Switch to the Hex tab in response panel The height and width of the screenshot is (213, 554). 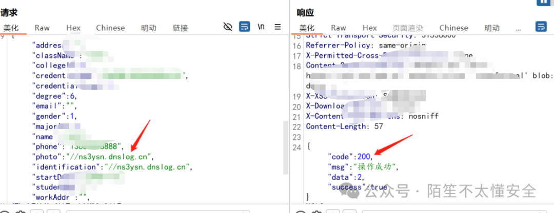pyautogui.click(x=370, y=28)
